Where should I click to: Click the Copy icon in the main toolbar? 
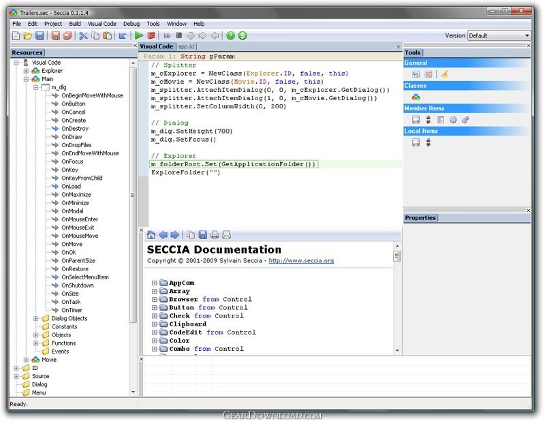95,35
